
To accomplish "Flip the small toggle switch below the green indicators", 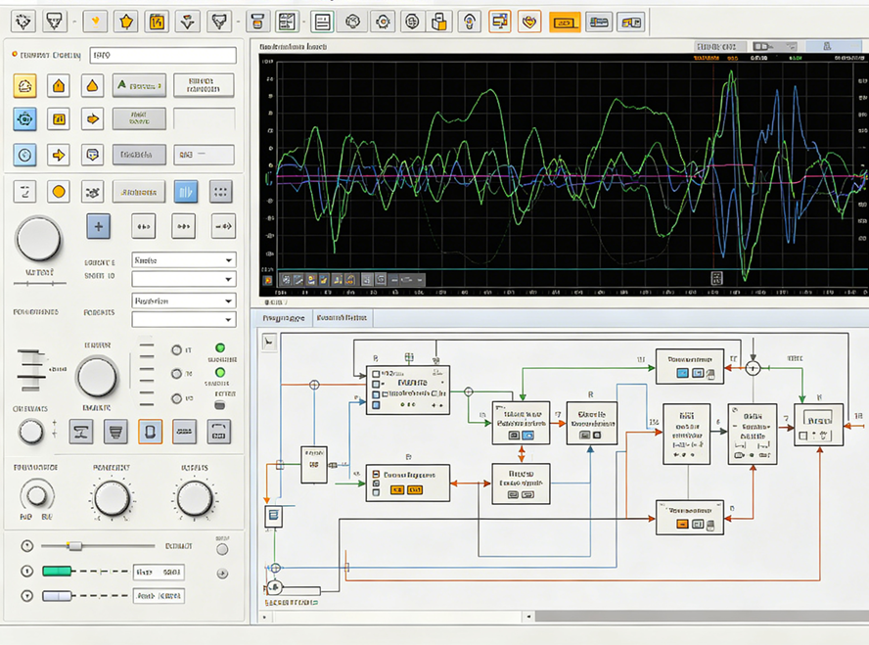I will point(220,405).
